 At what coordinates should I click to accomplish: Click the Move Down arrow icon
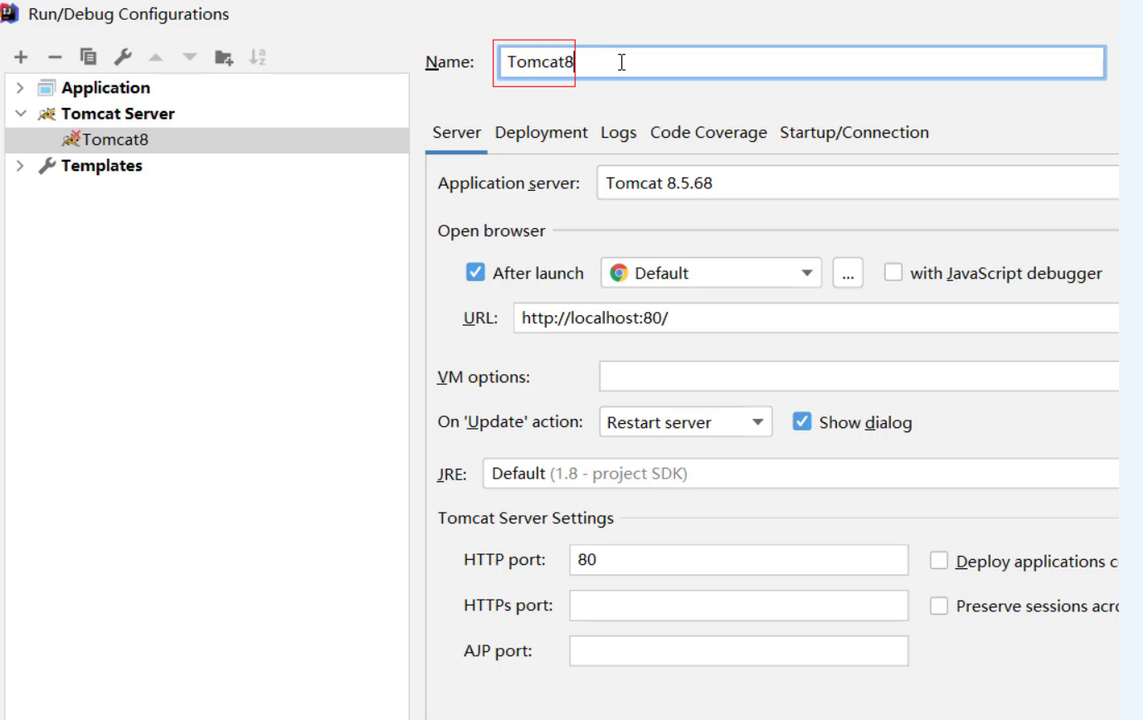tap(190, 57)
